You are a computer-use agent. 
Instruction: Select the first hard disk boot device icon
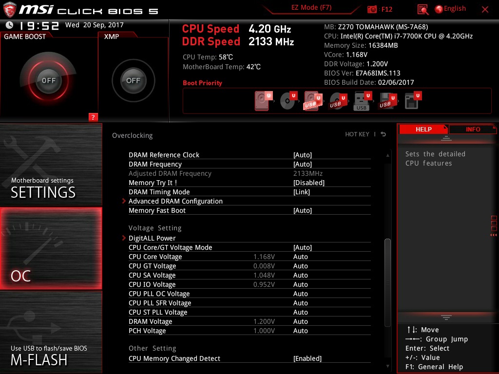[x=263, y=101]
